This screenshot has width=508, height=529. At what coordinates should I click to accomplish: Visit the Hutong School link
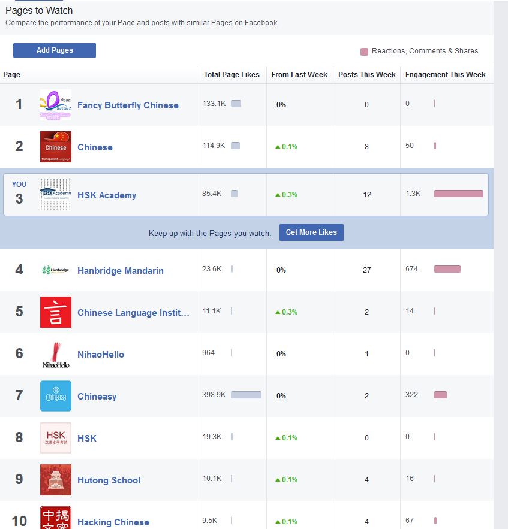(109, 480)
